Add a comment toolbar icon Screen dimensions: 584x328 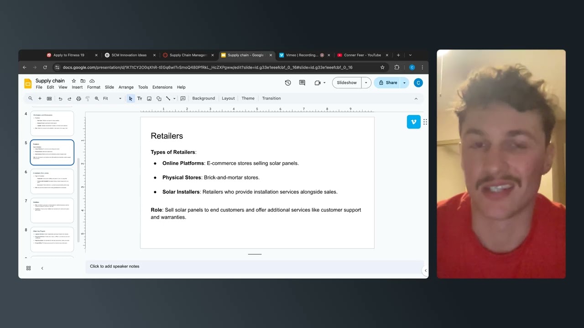coord(183,98)
